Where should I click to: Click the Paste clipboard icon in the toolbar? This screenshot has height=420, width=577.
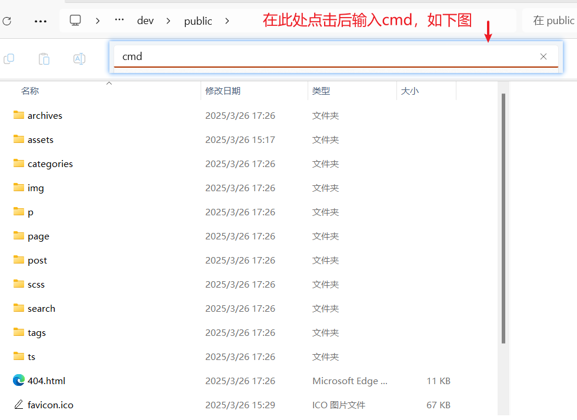44,58
